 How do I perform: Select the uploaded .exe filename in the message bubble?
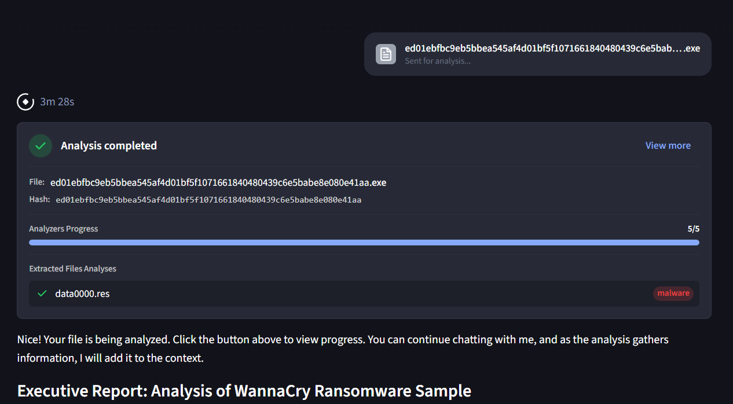coord(552,48)
